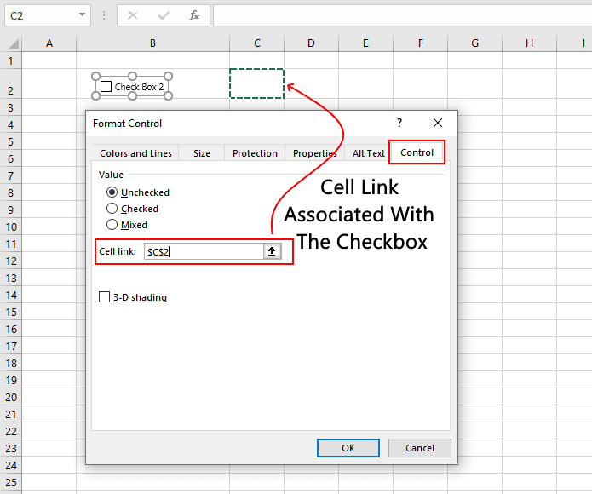Click the Cancel button in dialog
The height and width of the screenshot is (494, 592).
coord(420,448)
